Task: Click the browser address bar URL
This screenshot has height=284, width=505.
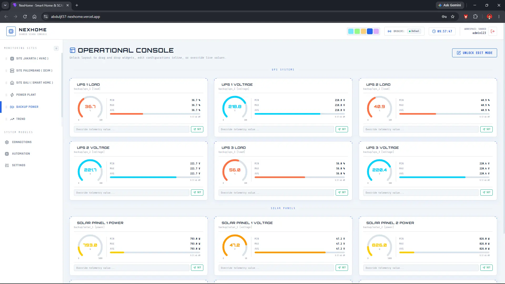Action: (75, 17)
